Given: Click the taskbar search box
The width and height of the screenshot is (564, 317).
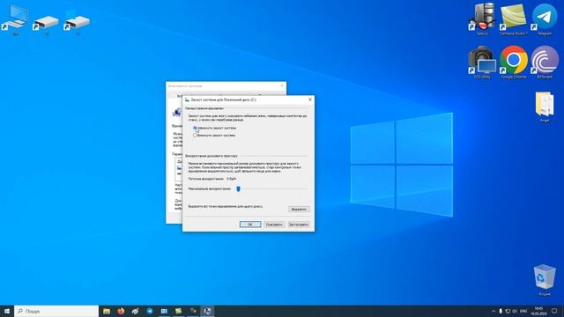Looking at the screenshot, I should [56, 311].
